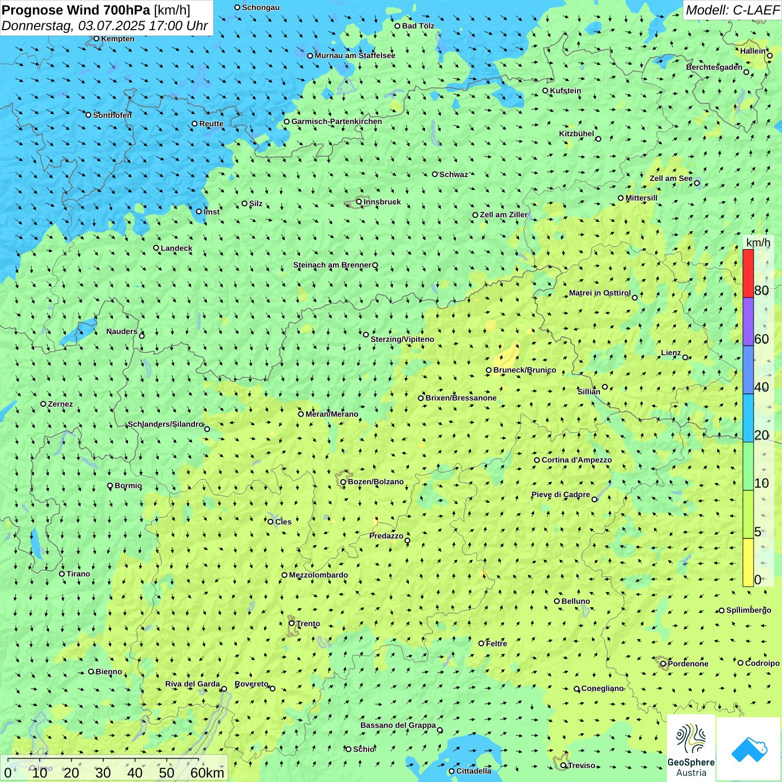Viewport: 782px width, 782px height.
Task: Click the purple segment of wind legend
Action: (748, 322)
